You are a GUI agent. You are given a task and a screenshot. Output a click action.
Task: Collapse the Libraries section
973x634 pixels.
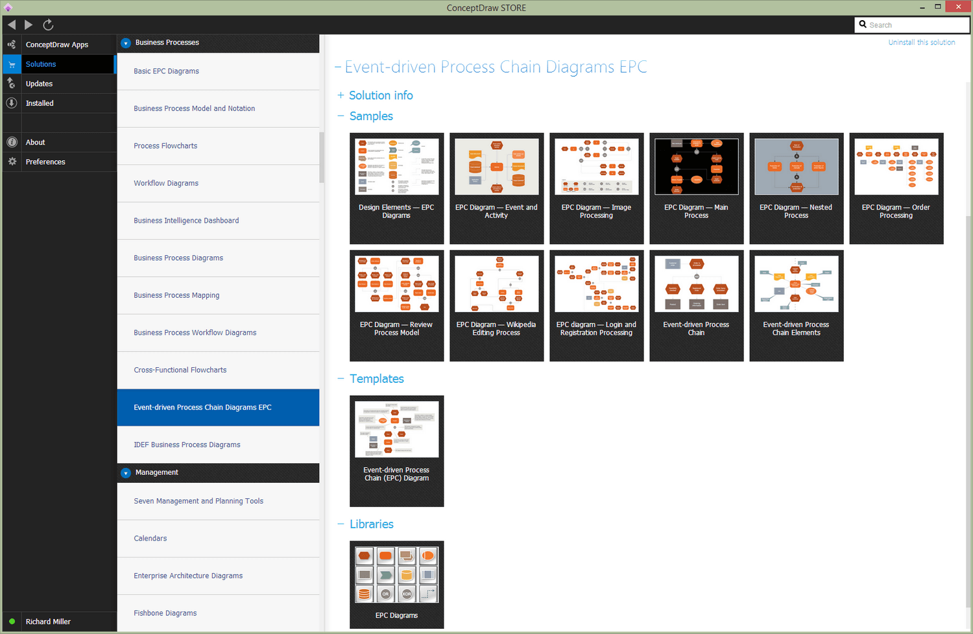click(341, 524)
